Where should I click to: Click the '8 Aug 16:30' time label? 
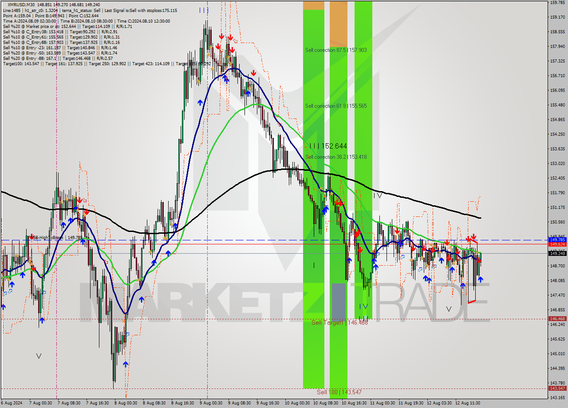[182, 403]
